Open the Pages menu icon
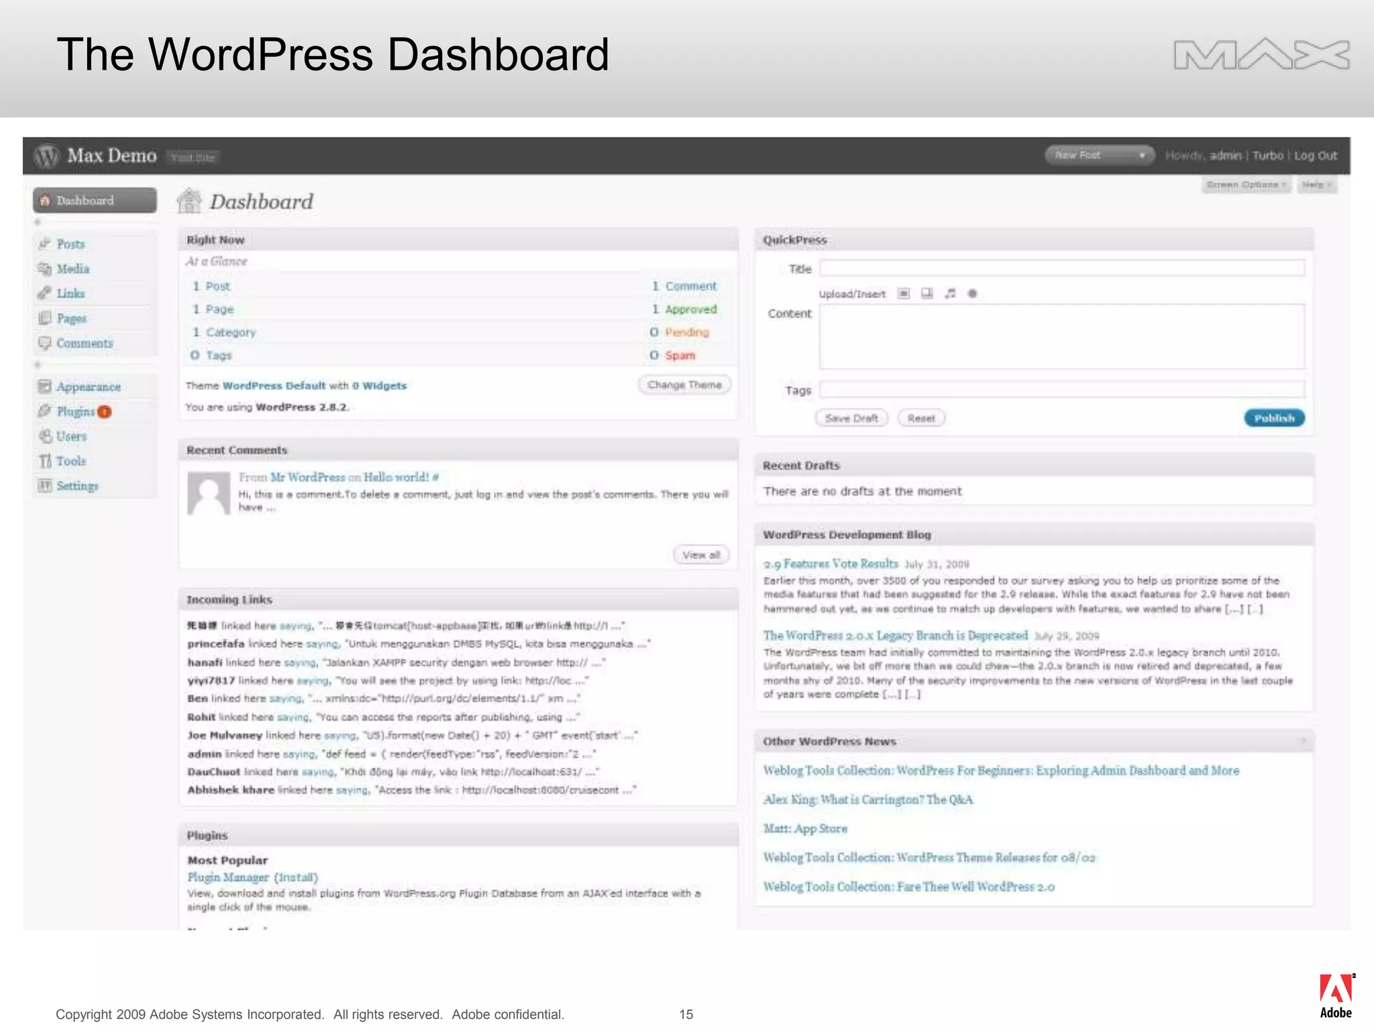Viewport: 1374px width, 1031px height. point(45,317)
